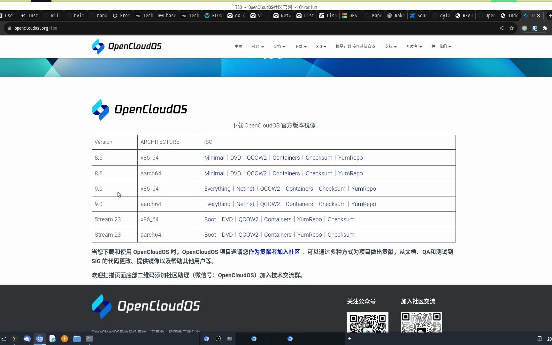Click the green circle extension icon

tap(524, 28)
